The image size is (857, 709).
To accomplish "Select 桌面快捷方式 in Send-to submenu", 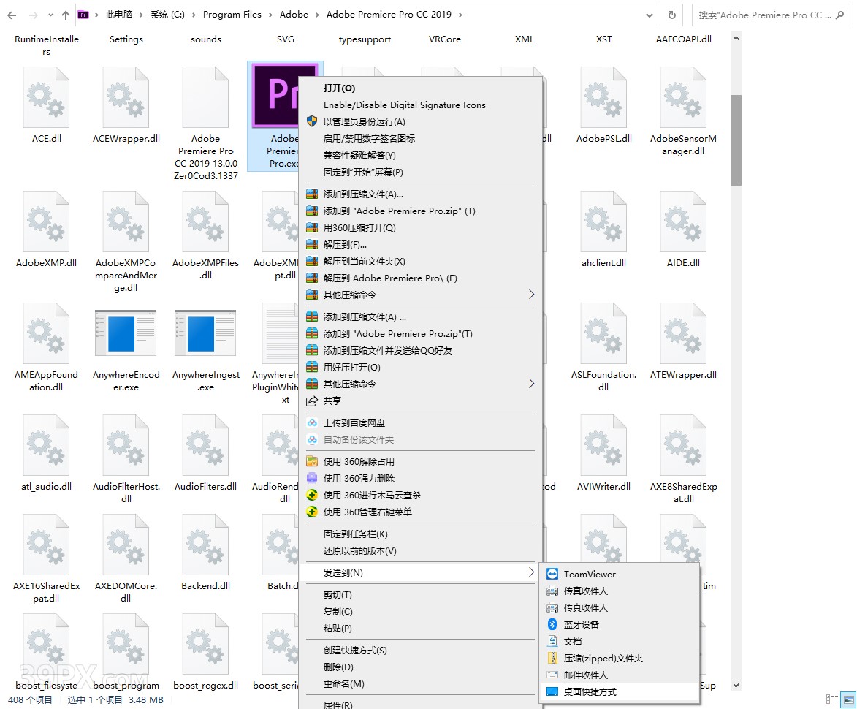I will 590,692.
